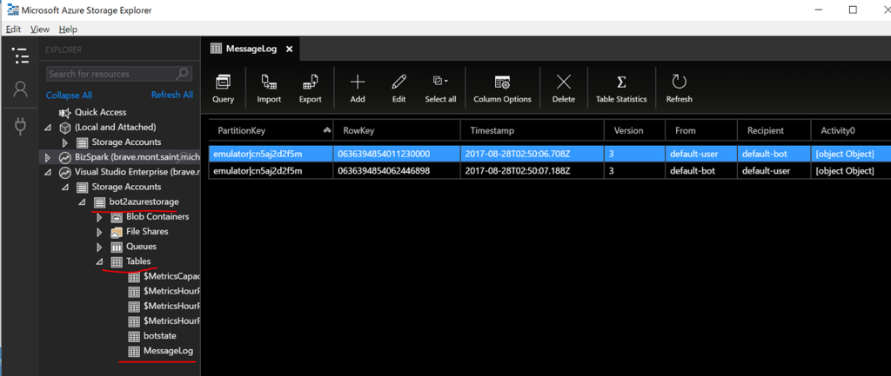Screen dimensions: 891x376
Task: Expand the BizSpark subscription node
Action: [48, 157]
